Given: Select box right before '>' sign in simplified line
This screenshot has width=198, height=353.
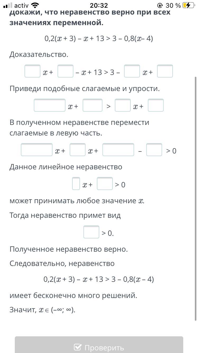Looking at the screenshot, I should 92,105.
